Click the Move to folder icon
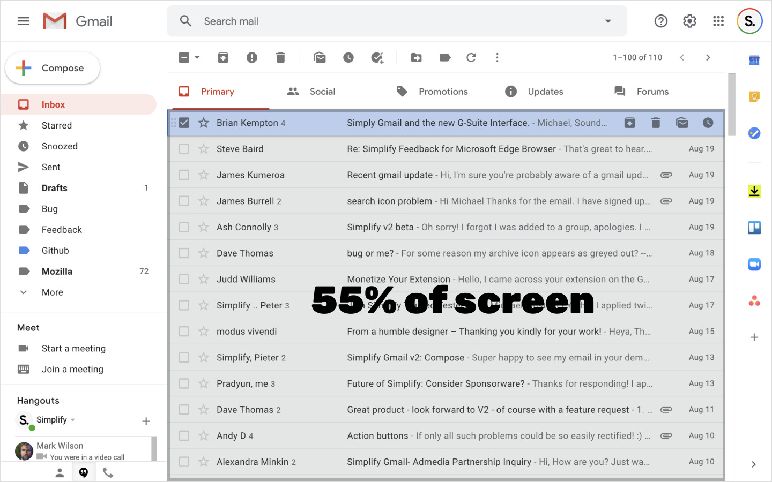772x482 pixels. [416, 57]
